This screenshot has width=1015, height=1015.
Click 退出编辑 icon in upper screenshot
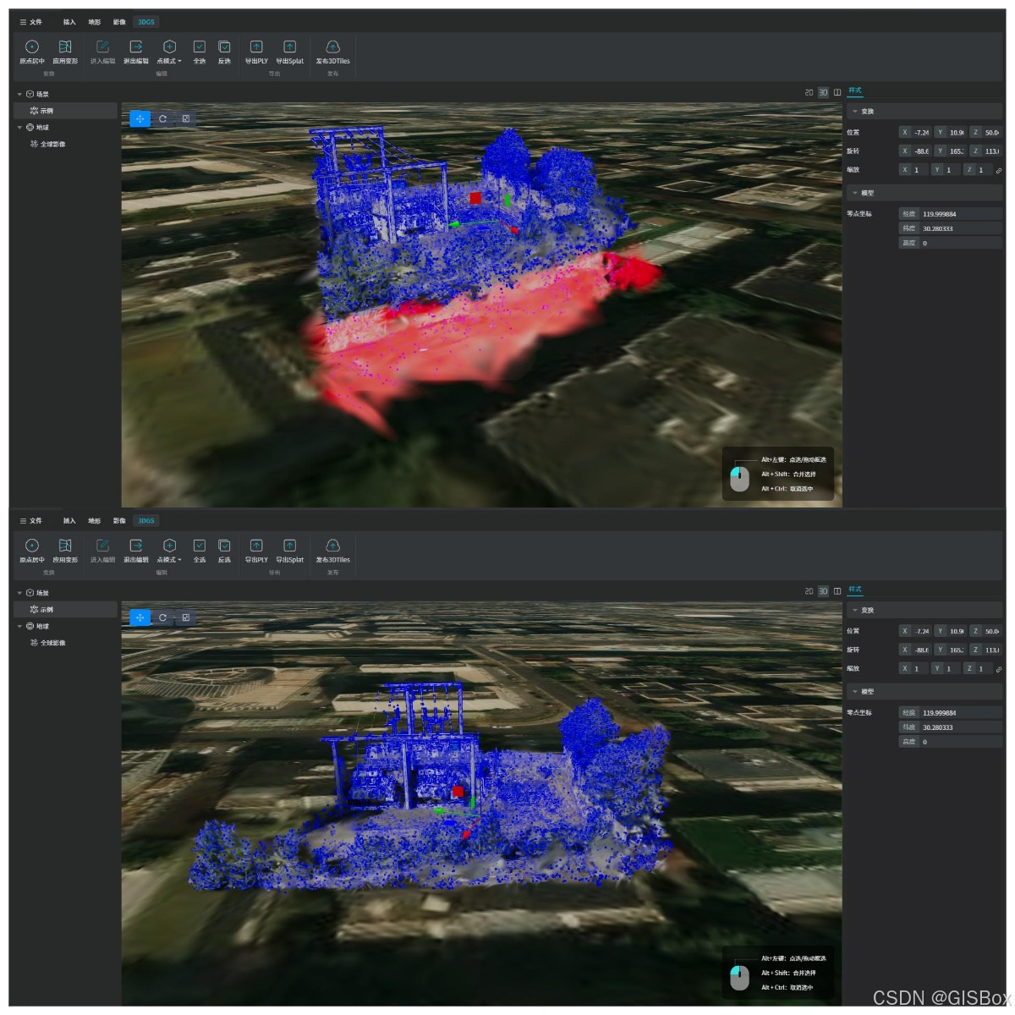coord(135,47)
